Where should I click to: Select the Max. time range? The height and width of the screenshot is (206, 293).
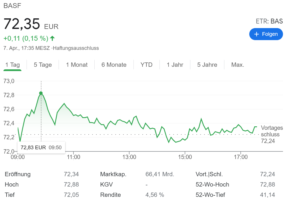pyautogui.click(x=238, y=65)
